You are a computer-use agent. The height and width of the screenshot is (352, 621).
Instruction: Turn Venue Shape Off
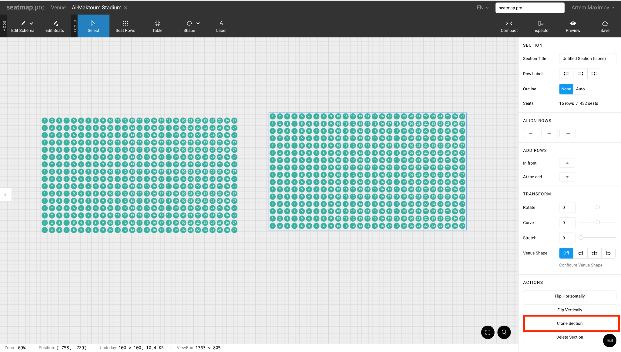(x=566, y=253)
